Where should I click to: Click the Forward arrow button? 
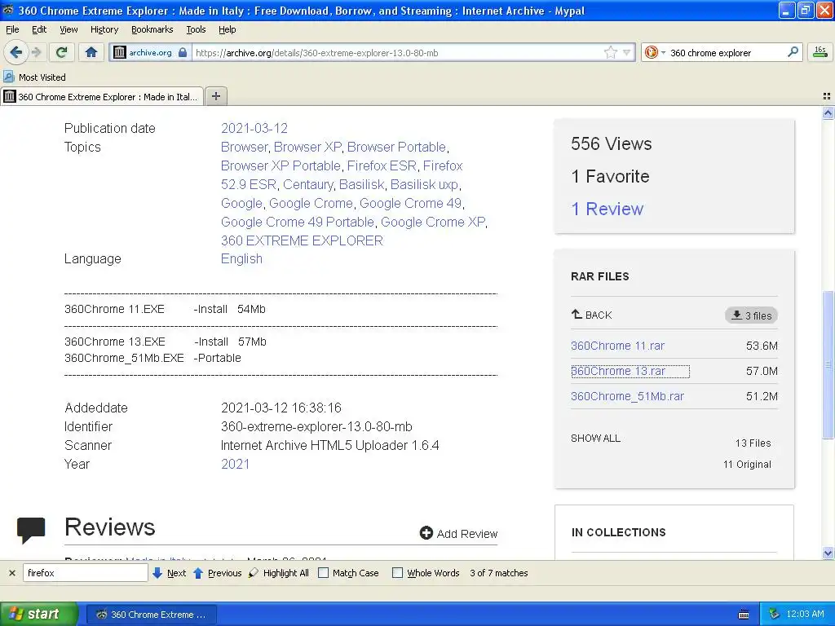[x=36, y=52]
